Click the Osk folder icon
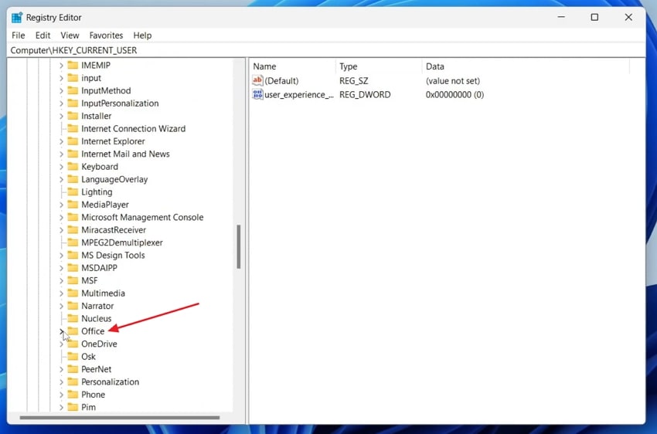Image resolution: width=657 pixels, height=434 pixels. (73, 357)
